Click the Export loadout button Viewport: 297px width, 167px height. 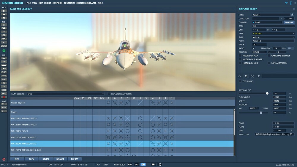click(75, 159)
